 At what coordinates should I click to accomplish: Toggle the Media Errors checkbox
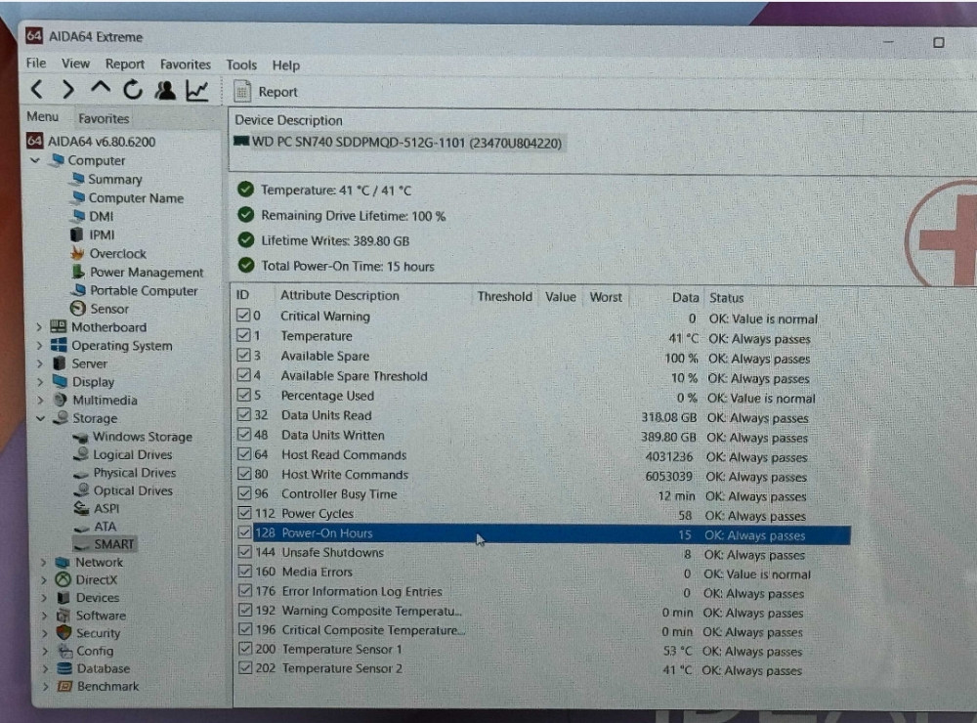(x=244, y=572)
